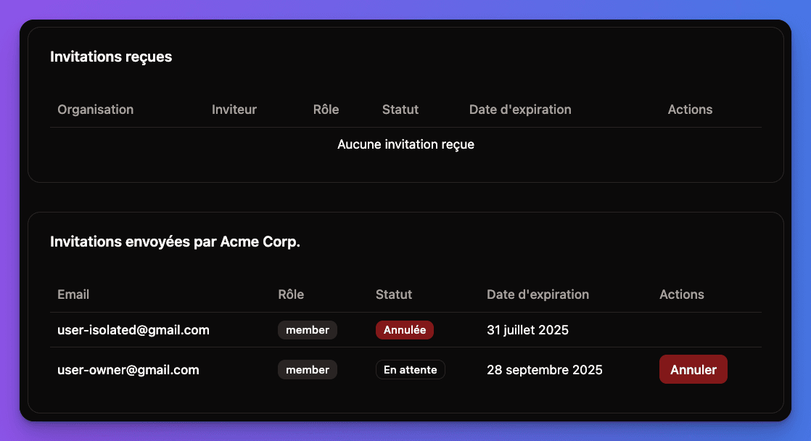Click the date 28 septembre 2025
811x441 pixels.
pyautogui.click(x=544, y=369)
